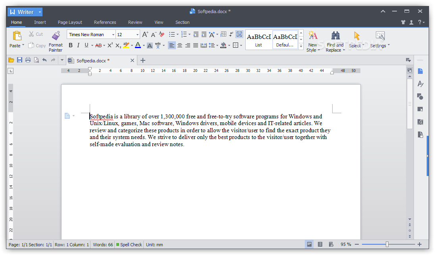Select the Format Painter brush tool
Screen dimensions: 435x255
click(56, 36)
